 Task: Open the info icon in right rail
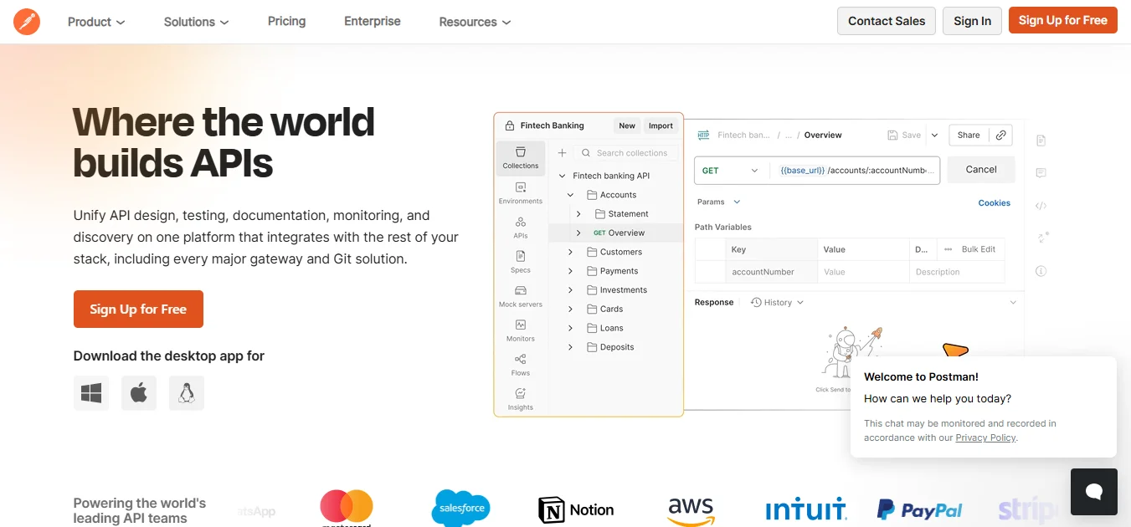tap(1041, 271)
